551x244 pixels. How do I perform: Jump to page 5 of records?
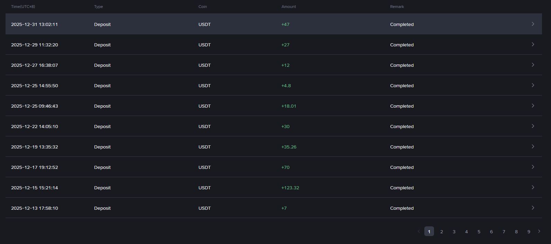[x=479, y=232]
